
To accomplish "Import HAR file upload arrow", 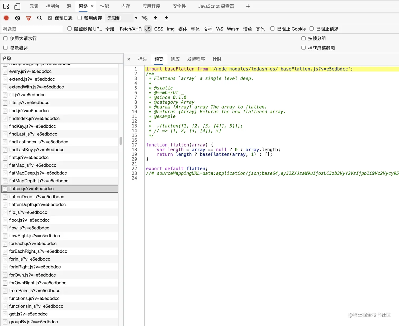I will coord(155,18).
